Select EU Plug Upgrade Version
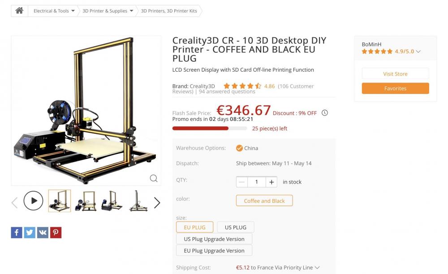The height and width of the screenshot is (274, 448). tap(214, 251)
